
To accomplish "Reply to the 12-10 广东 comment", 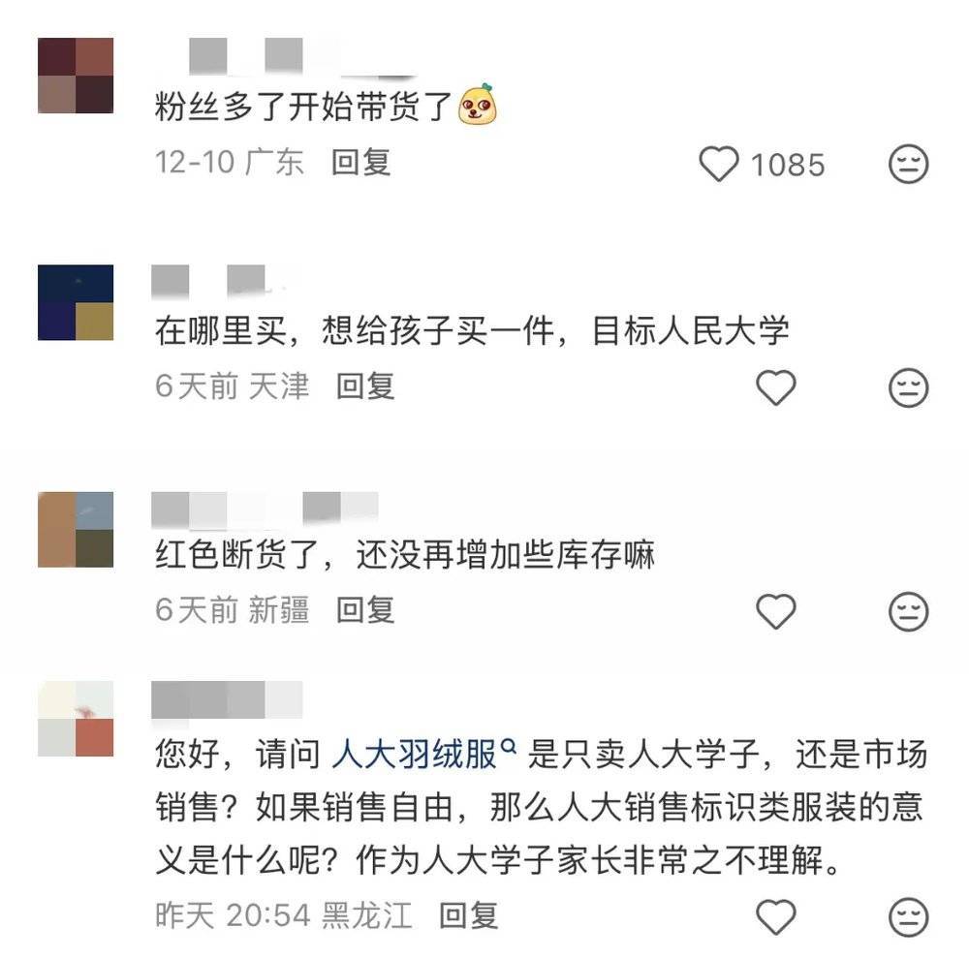I will [x=360, y=163].
